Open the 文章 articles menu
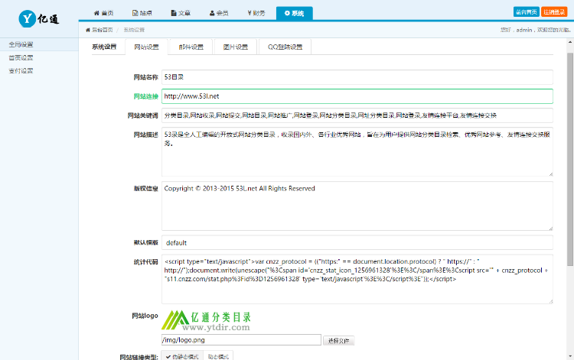Viewport: 574px width, 360px height. (181, 13)
